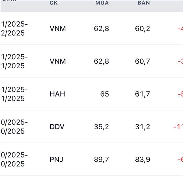Select the 89,7 buy price for PNJ
This screenshot has height=183, width=183.
coord(101,159)
